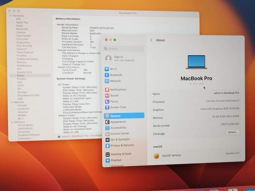Viewport: 255px width, 191px height.
Task: Click the Cycle Count value 146
Action: point(85,70)
